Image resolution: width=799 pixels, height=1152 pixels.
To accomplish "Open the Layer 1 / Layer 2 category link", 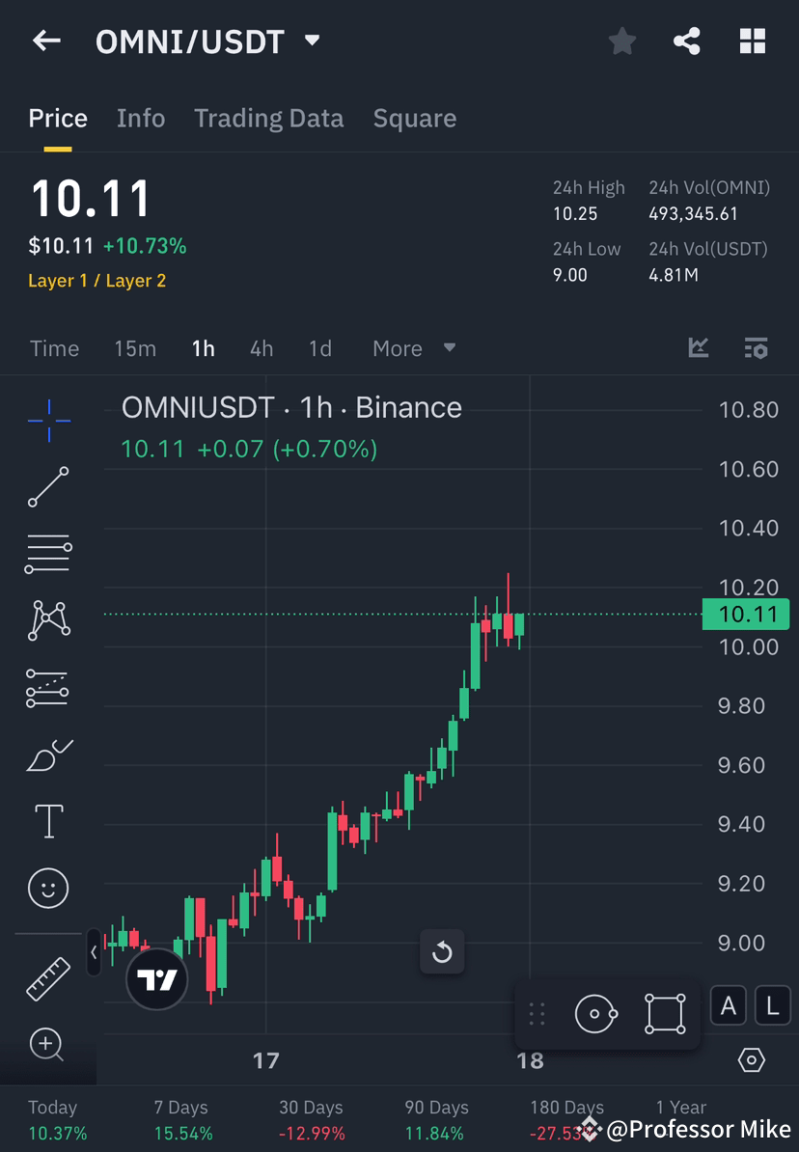I will pyautogui.click(x=97, y=281).
